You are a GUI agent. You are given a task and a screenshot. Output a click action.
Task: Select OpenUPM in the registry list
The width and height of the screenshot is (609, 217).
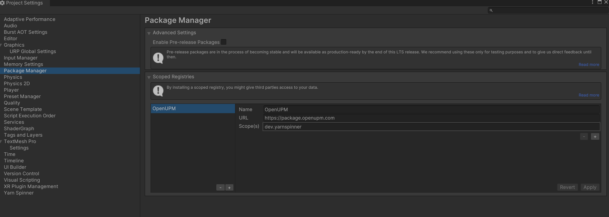tap(192, 109)
